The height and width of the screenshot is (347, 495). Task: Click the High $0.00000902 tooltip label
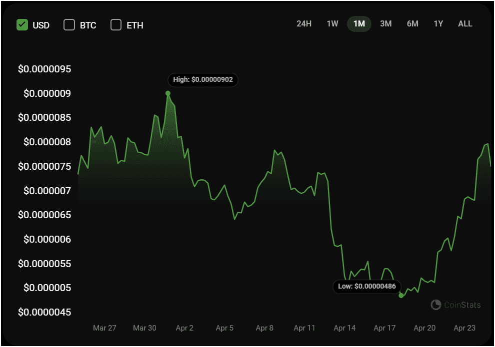(x=202, y=80)
